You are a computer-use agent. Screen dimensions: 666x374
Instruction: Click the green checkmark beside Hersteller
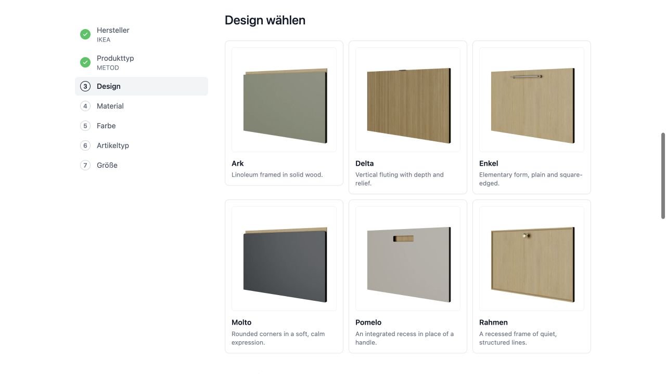(85, 34)
